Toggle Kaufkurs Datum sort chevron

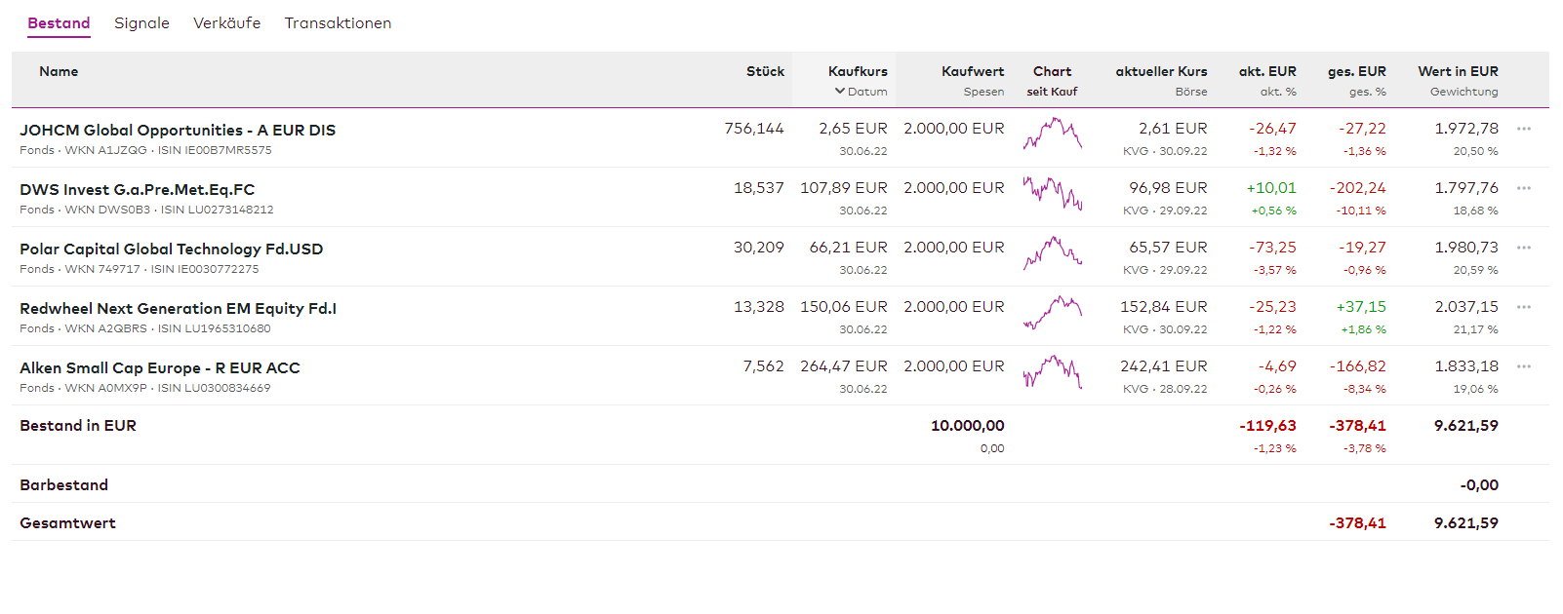pos(840,92)
